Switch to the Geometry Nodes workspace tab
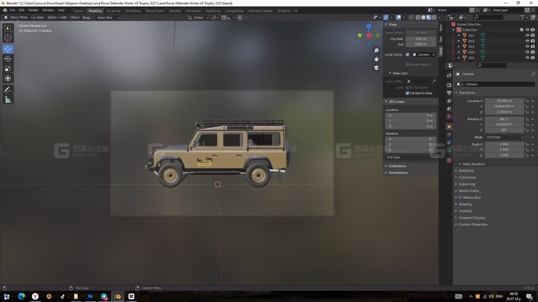The image size is (538, 302). coord(260,11)
